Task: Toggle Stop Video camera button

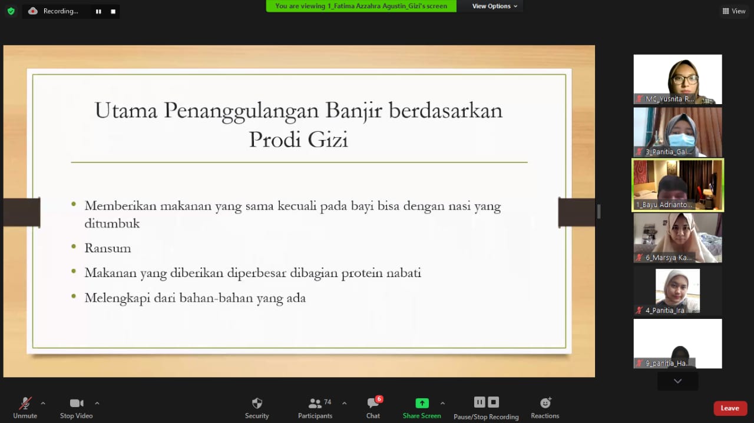Action: pyautogui.click(x=77, y=407)
